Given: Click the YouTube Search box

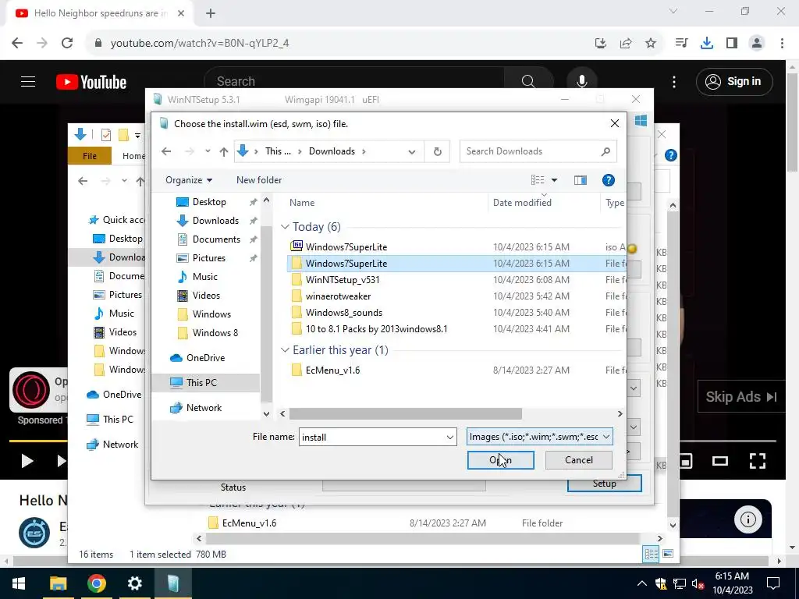Looking at the screenshot, I should point(354,81).
